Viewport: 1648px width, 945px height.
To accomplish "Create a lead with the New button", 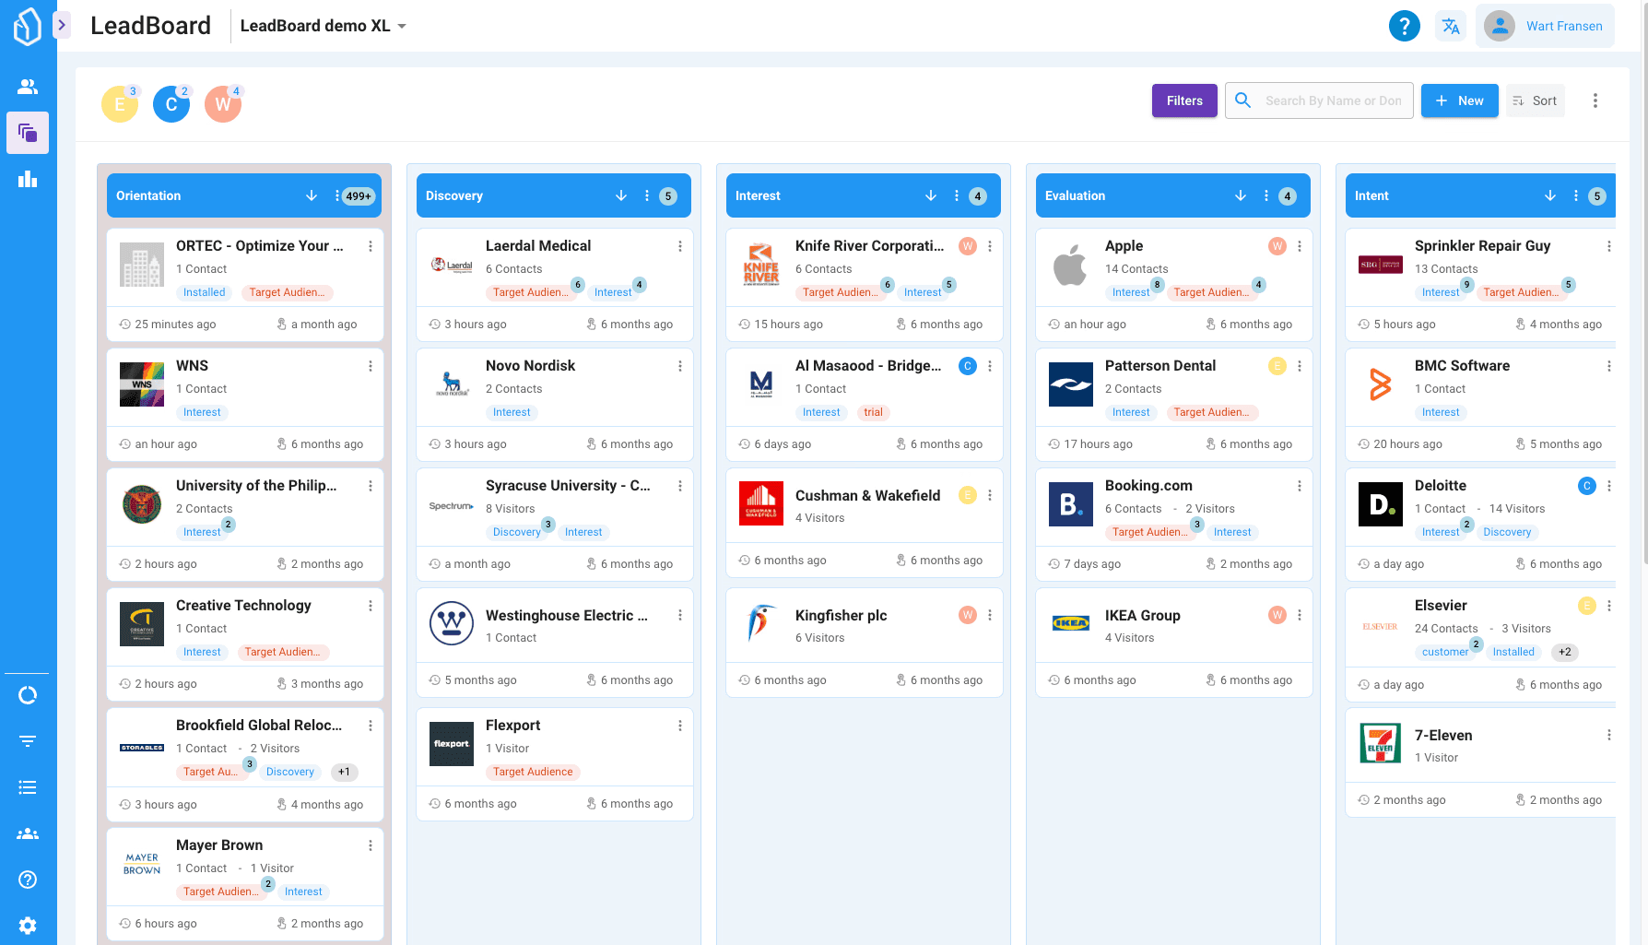I will click(1459, 100).
